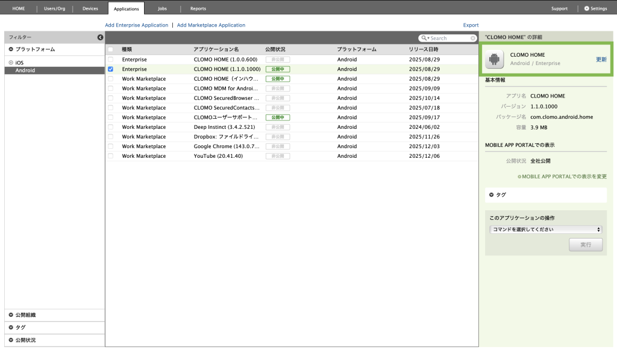Uncheck the CLOMO HOME (1.1.0.1000) checkbox
617x350 pixels.
click(110, 69)
